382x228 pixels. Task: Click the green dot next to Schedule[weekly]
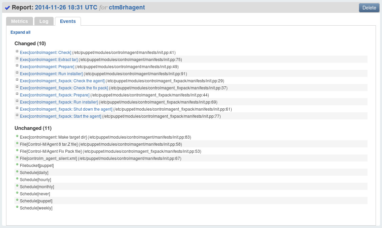point(17,207)
